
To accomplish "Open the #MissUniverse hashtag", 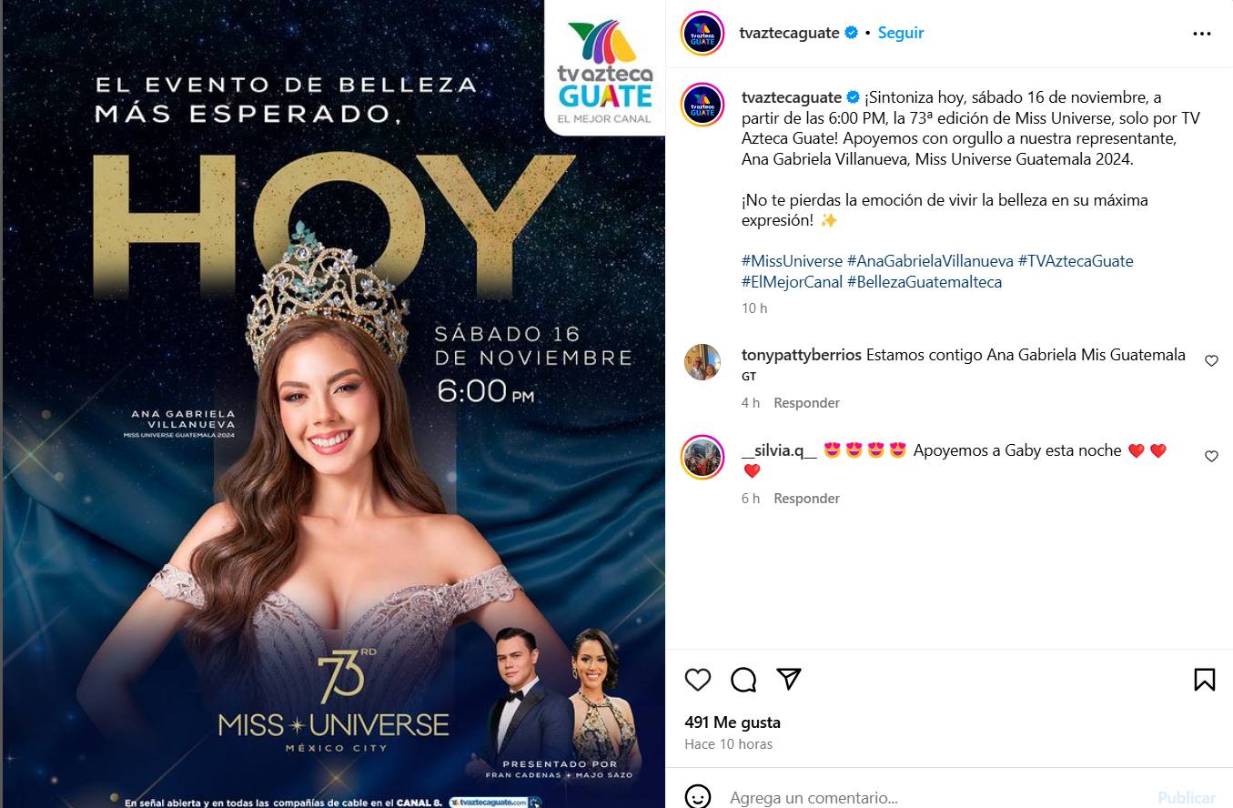I will [x=792, y=261].
